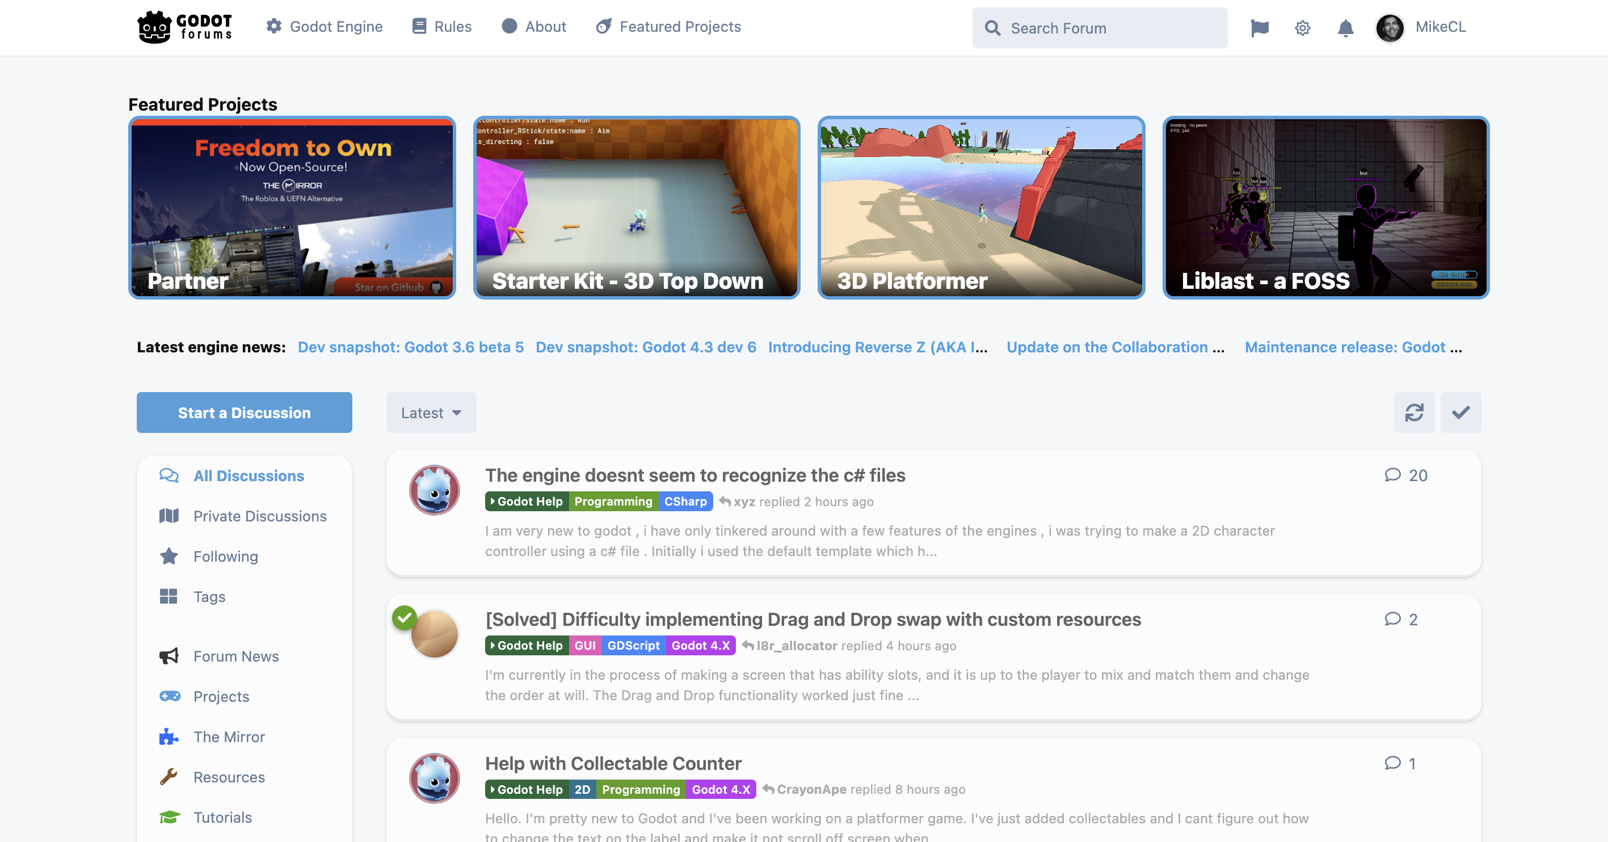Open the notifications bell icon
The width and height of the screenshot is (1608, 842).
(1346, 27)
